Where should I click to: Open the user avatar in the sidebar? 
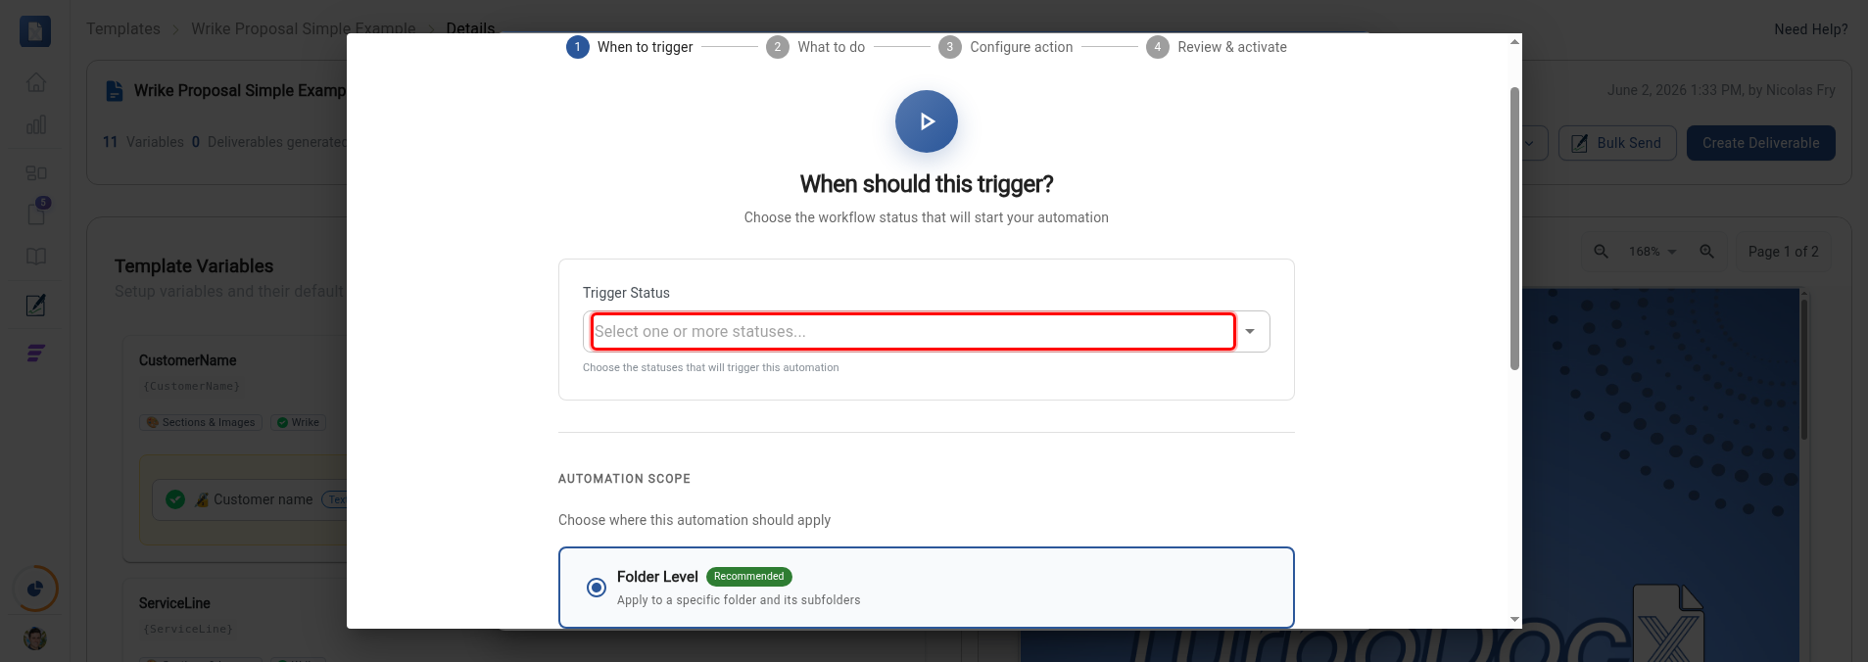pos(35,638)
